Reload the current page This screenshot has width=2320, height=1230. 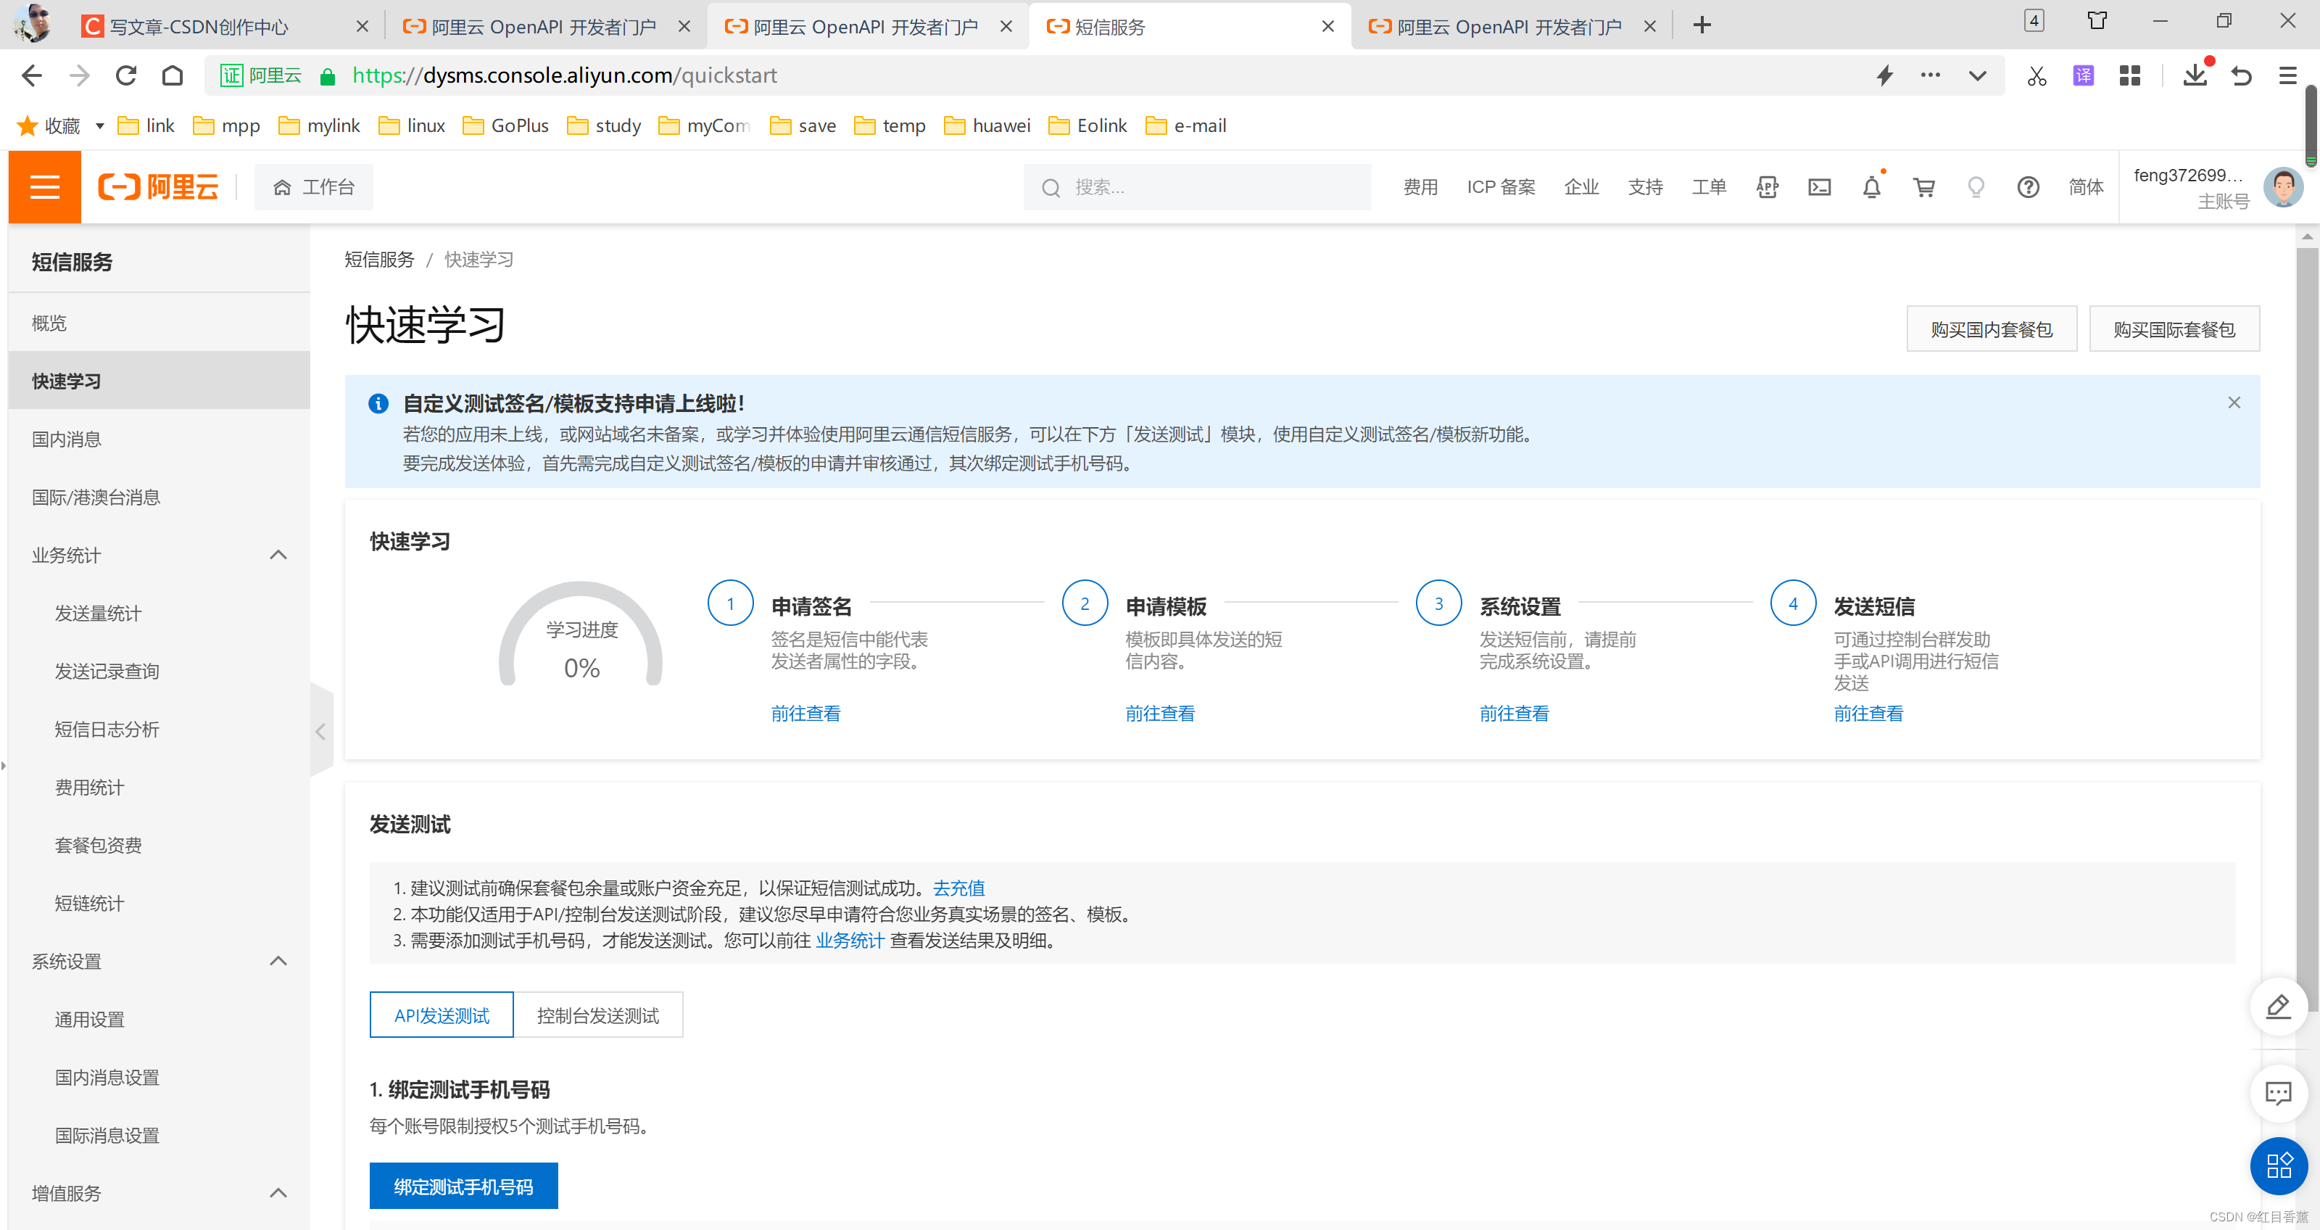click(126, 75)
